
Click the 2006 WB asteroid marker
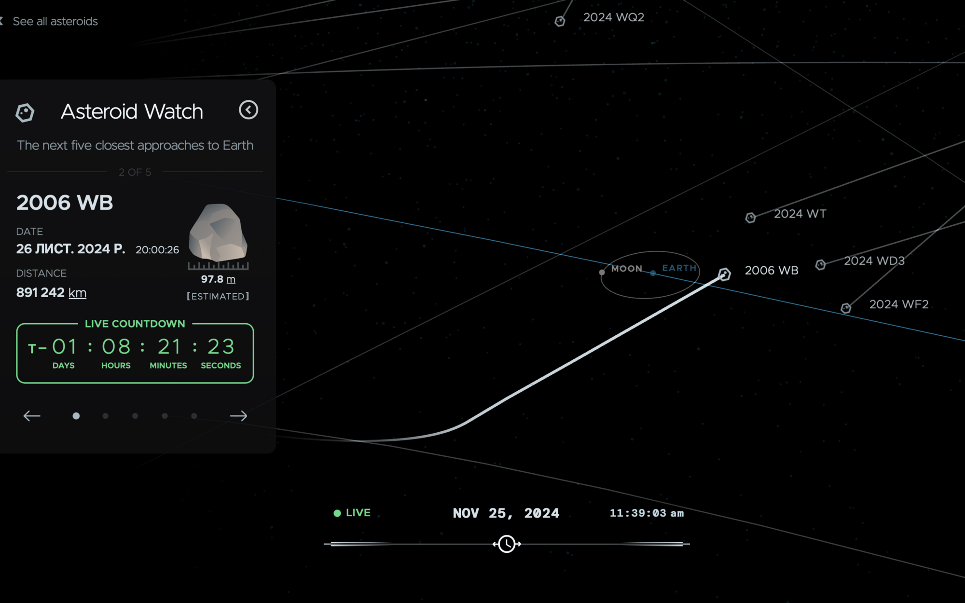pyautogui.click(x=724, y=274)
